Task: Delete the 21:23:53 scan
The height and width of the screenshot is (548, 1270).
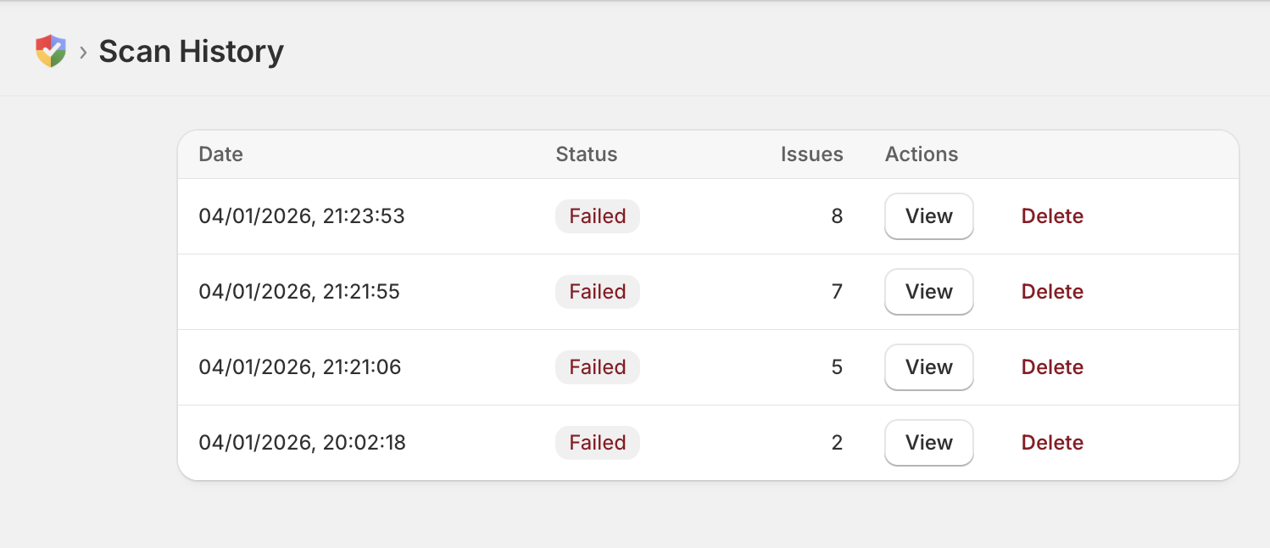Action: (x=1052, y=216)
